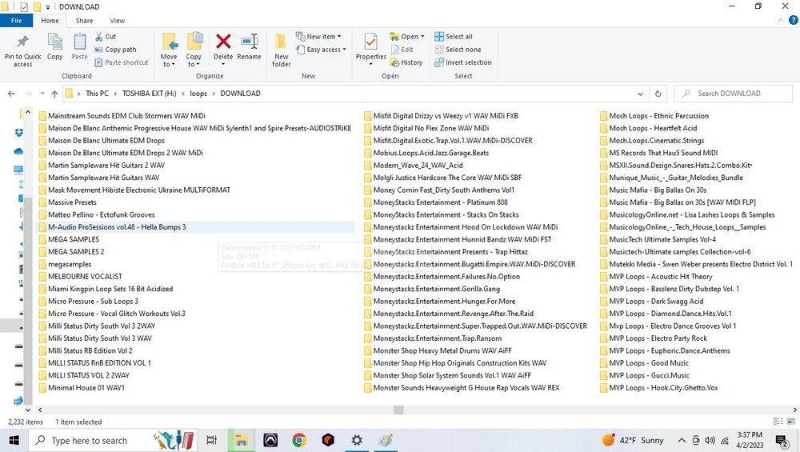Click Copy path in Clipboard group
This screenshot has width=800, height=452.
[x=116, y=50]
